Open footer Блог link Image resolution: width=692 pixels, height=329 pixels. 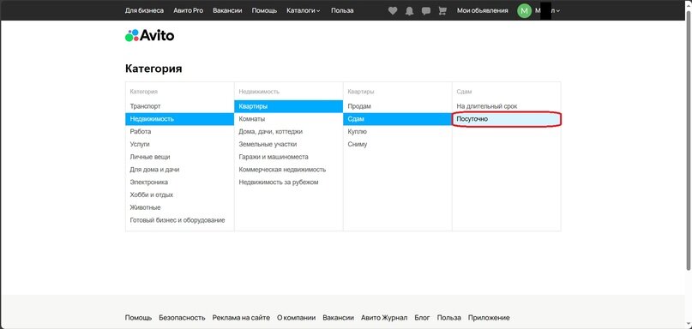coord(423,318)
